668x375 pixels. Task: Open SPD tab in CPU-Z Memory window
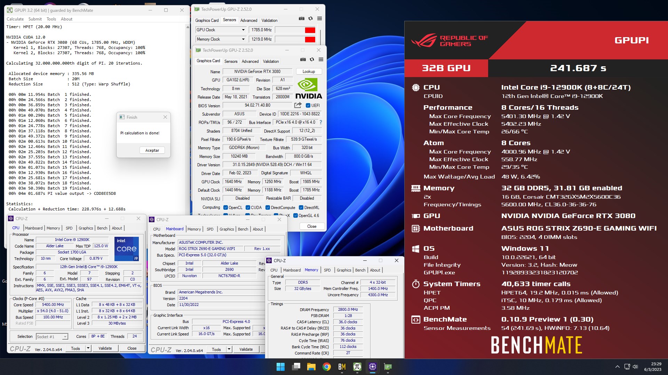point(327,270)
